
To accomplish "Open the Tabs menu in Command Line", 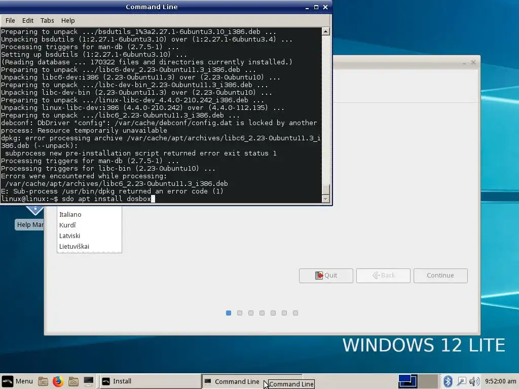I will 47,20.
